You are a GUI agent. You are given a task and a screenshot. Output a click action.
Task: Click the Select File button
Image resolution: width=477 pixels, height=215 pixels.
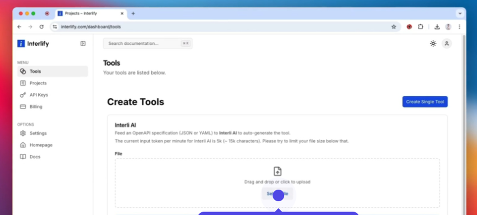278,194
